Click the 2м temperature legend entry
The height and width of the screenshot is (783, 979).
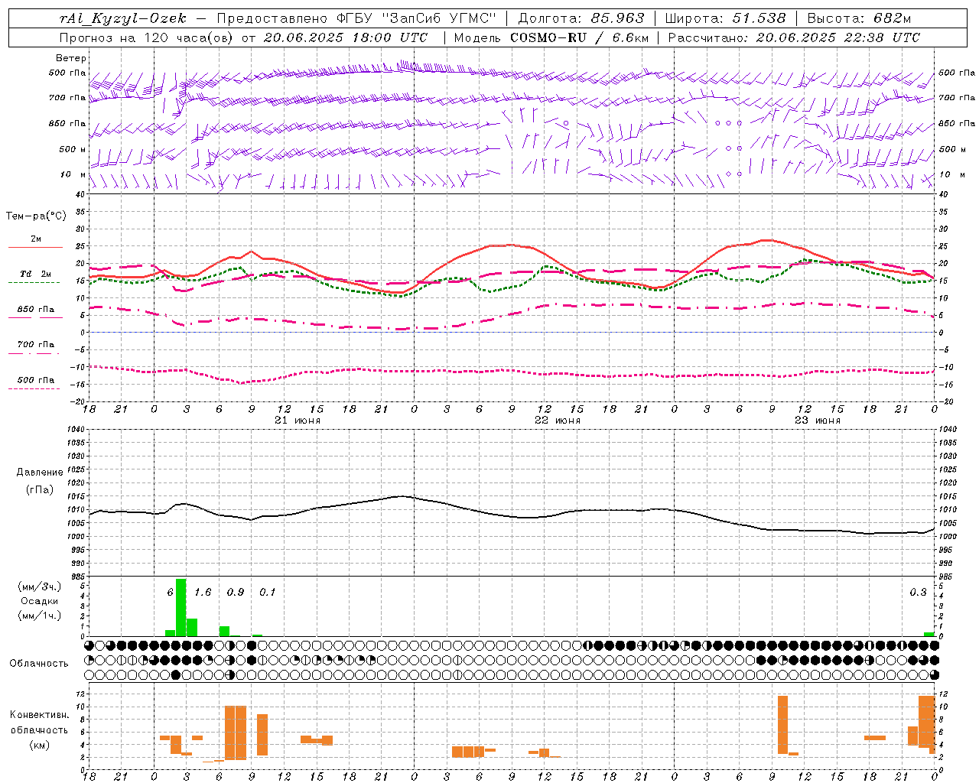36,239
